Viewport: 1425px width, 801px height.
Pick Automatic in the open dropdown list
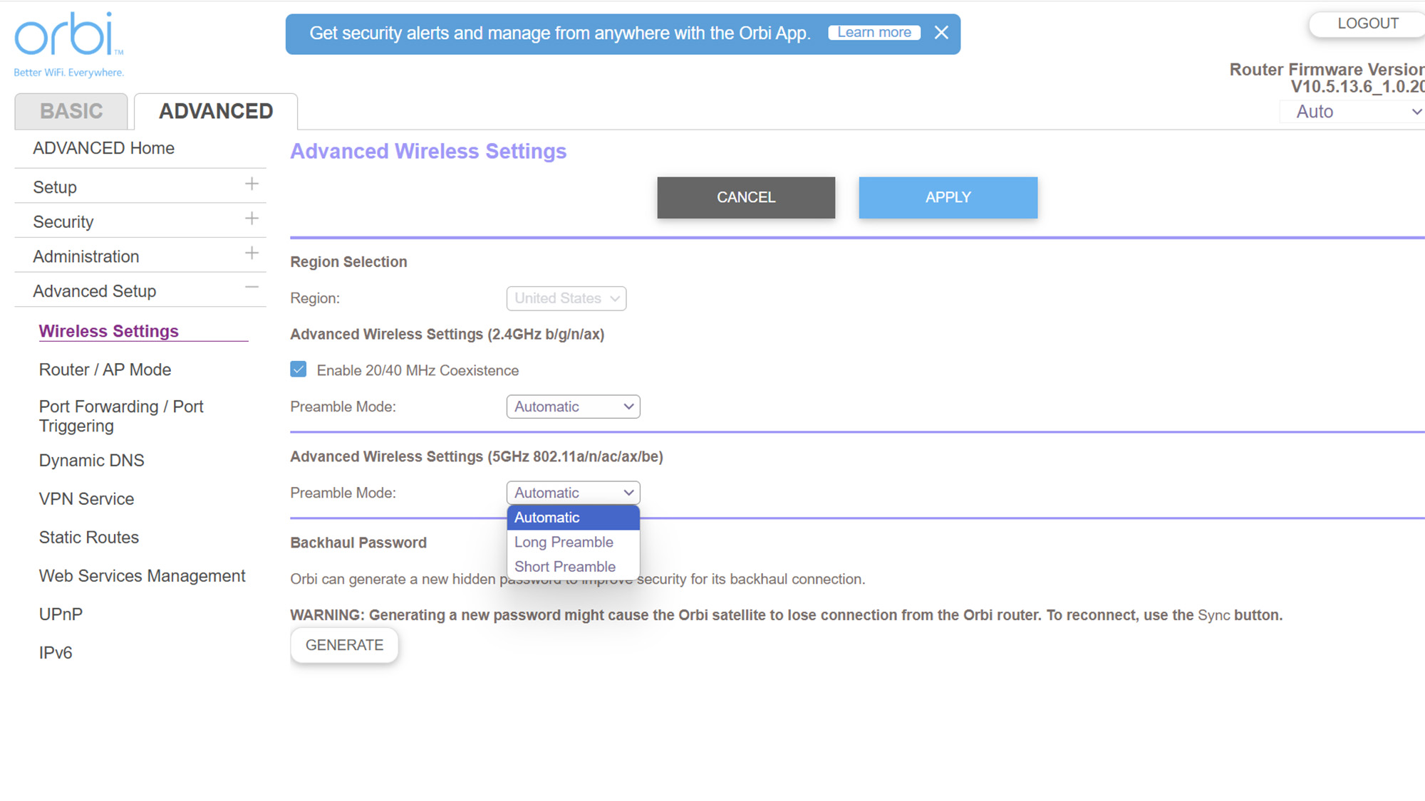547,518
